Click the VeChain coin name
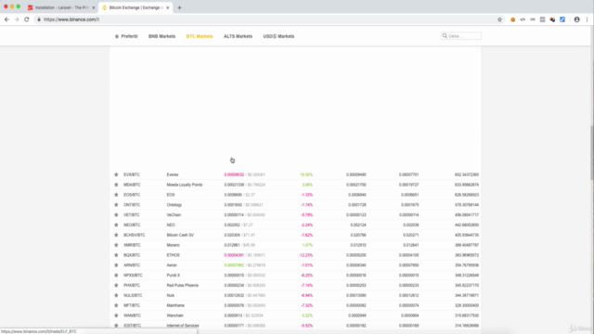 point(174,214)
